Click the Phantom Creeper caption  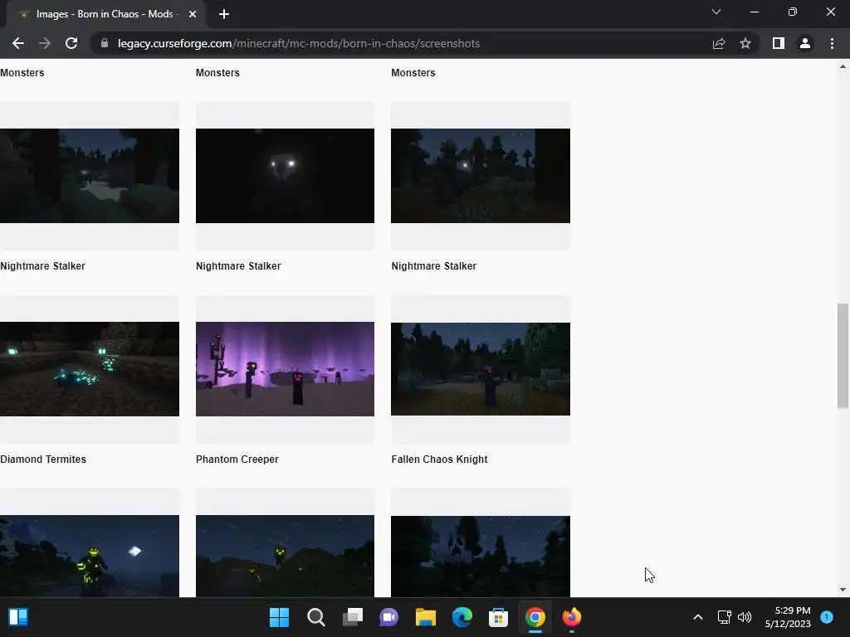click(237, 460)
